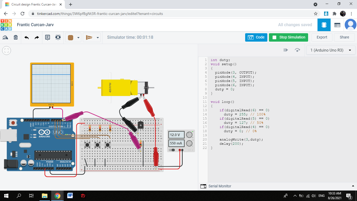The height and width of the screenshot is (201, 357).
Task: Open user profile avatar
Action: [x=350, y=25]
